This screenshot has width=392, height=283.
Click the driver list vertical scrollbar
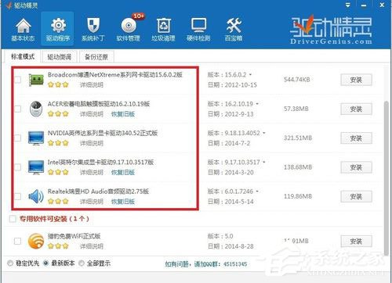point(386,178)
